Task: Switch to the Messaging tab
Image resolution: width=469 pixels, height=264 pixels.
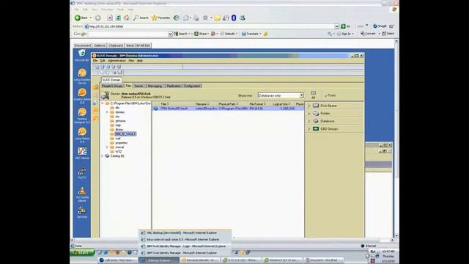Action: [155, 86]
